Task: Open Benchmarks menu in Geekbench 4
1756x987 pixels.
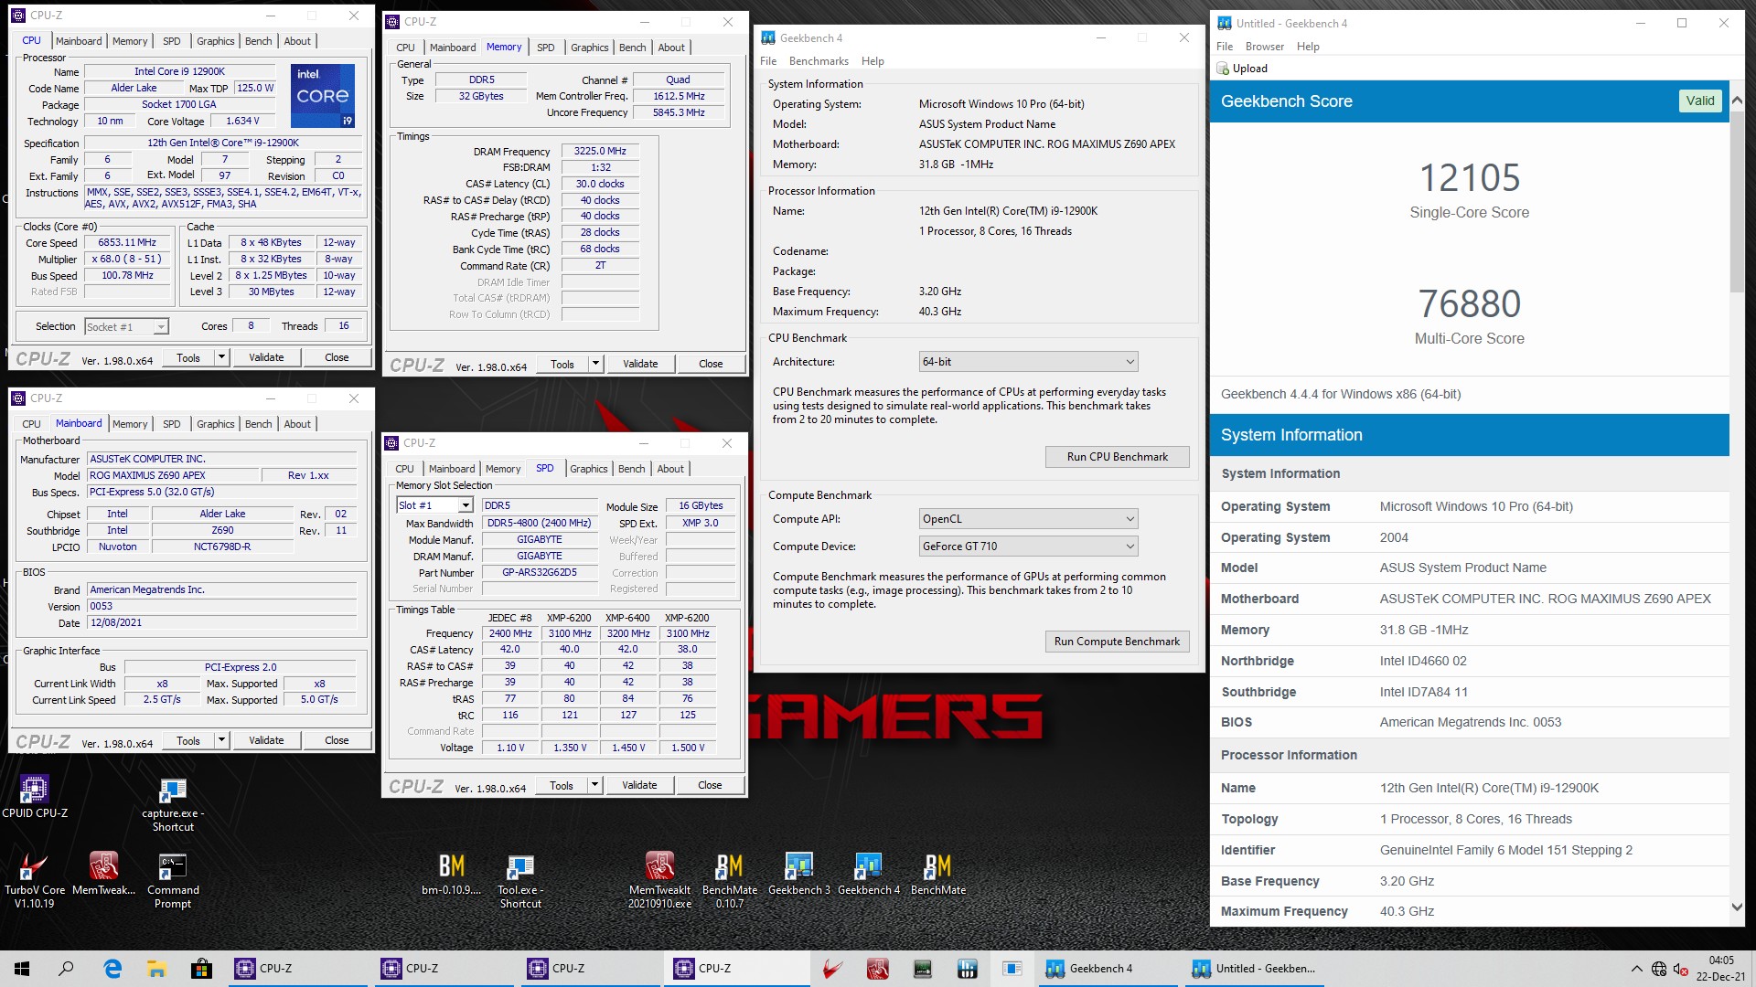Action: (x=819, y=61)
